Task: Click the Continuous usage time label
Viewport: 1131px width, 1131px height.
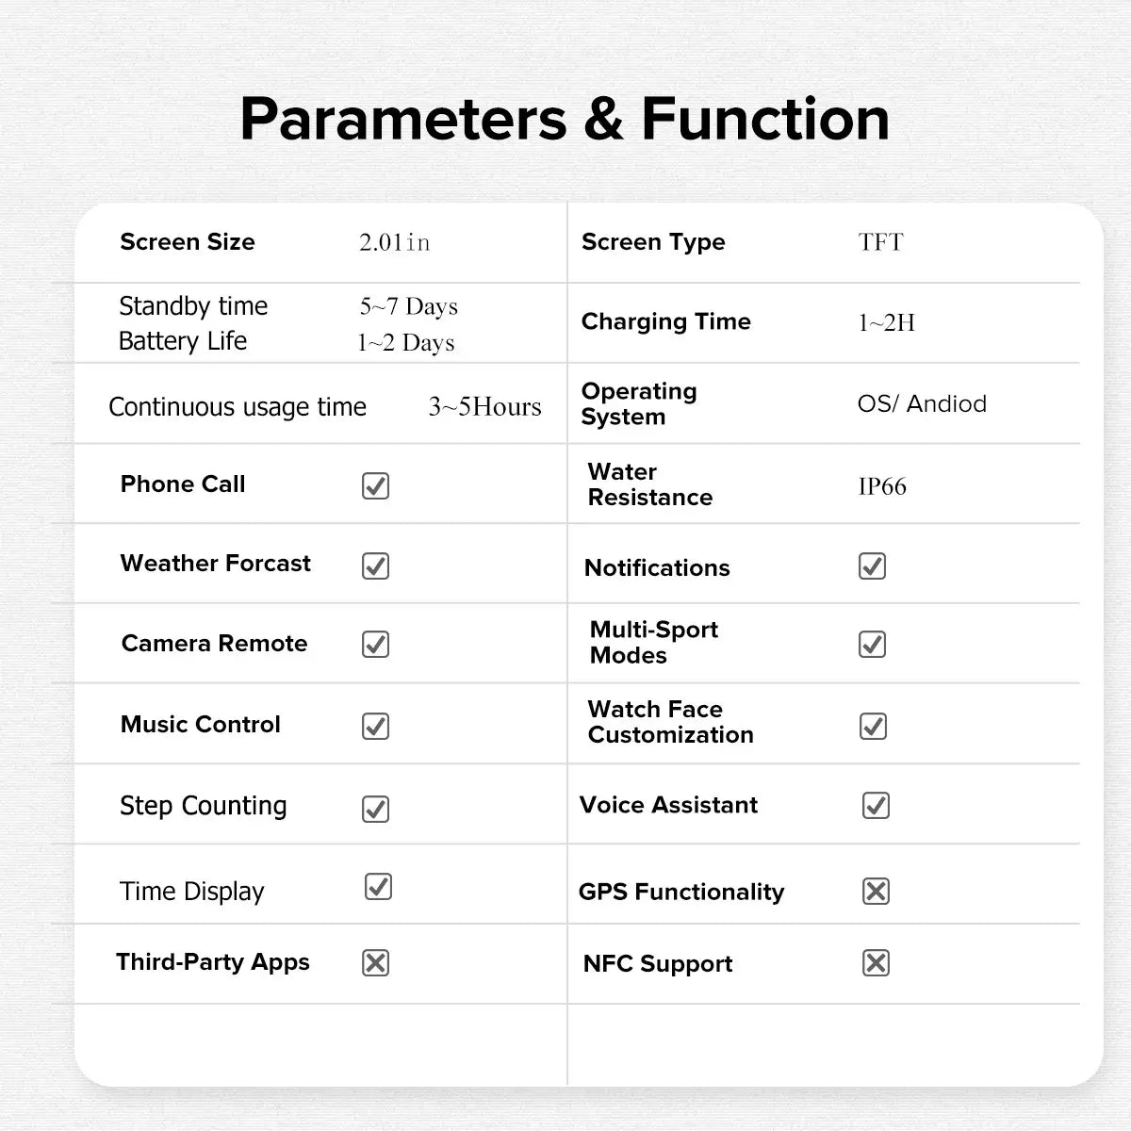Action: tap(238, 407)
